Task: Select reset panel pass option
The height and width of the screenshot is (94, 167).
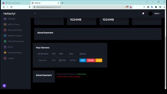Action: (x=13, y=52)
